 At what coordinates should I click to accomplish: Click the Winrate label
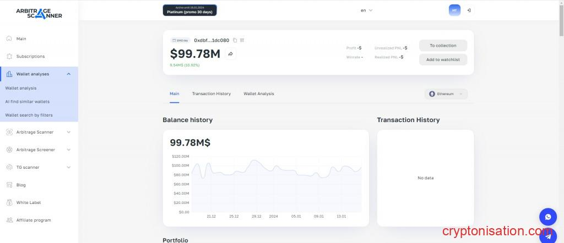[x=353, y=57]
